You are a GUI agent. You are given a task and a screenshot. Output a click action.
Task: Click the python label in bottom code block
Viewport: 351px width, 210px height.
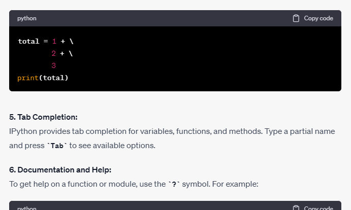pos(27,208)
